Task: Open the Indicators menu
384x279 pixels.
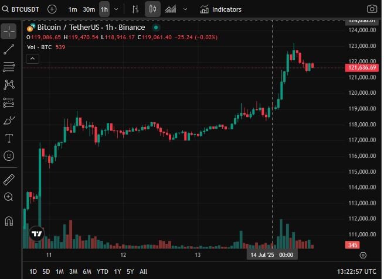Action: [x=220, y=9]
